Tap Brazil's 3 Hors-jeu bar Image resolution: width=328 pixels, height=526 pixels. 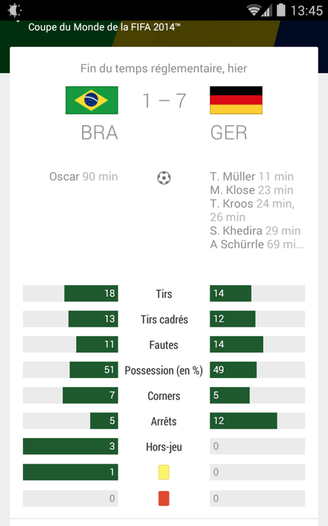(70, 446)
